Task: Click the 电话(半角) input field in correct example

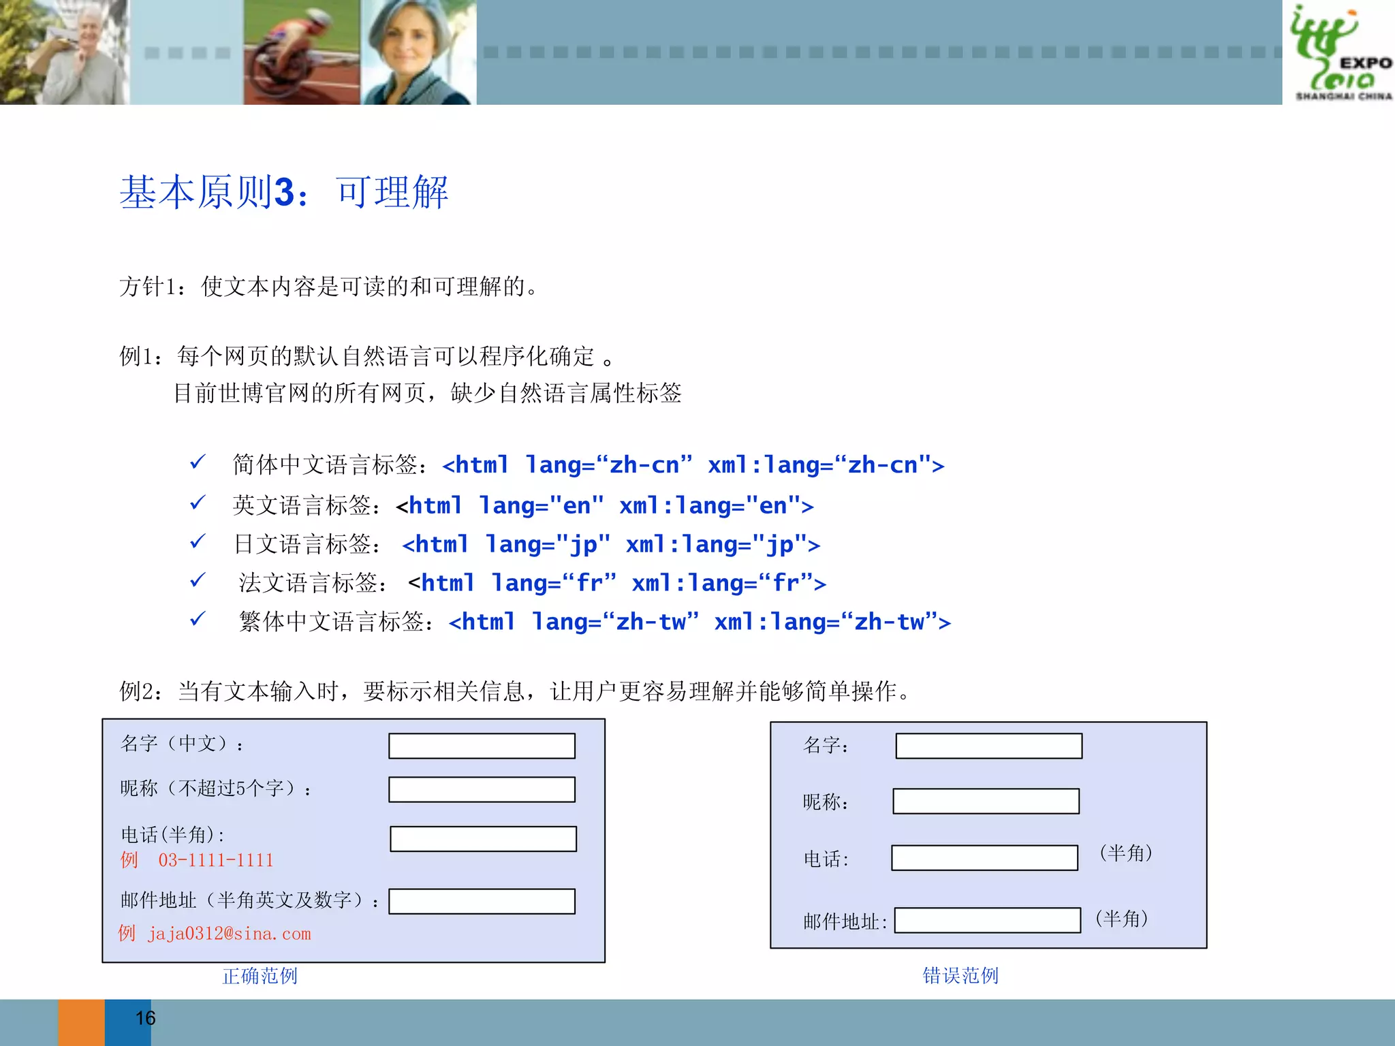Action: pyautogui.click(x=483, y=839)
